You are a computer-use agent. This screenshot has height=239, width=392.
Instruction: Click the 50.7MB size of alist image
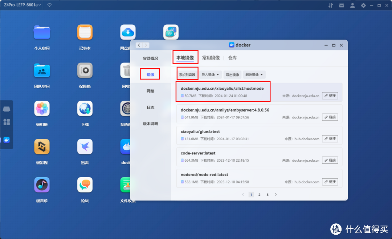tap(190, 96)
